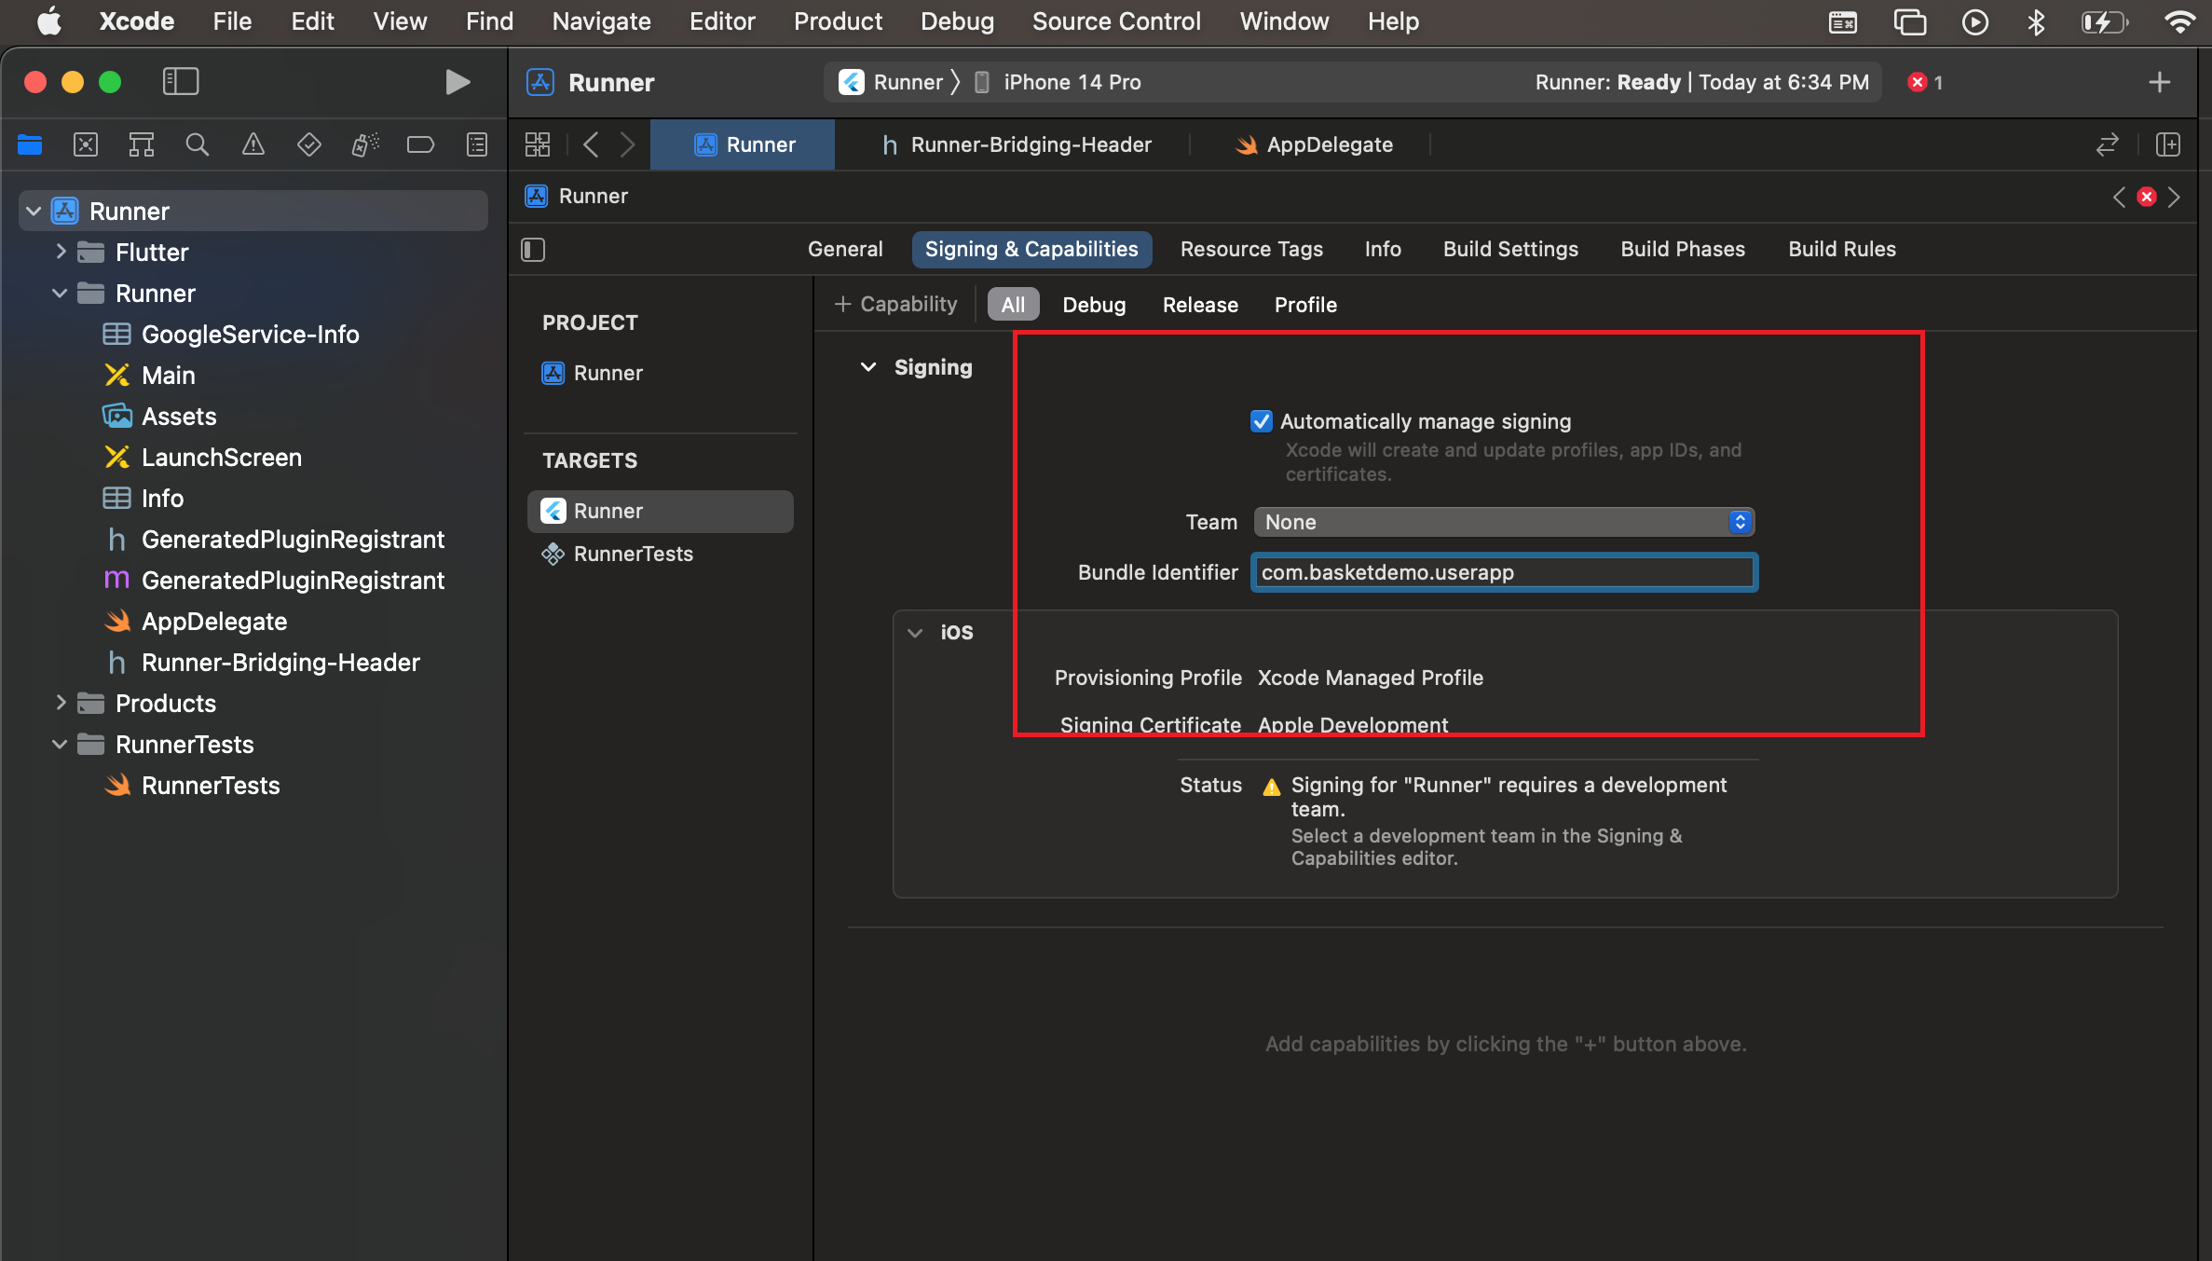Image resolution: width=2212 pixels, height=1261 pixels.
Task: Click the red error indicator in toolbar
Action: click(x=1925, y=82)
